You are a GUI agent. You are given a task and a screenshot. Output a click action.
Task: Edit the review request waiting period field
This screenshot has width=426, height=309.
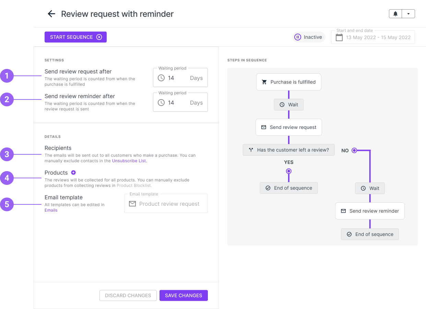point(180,78)
